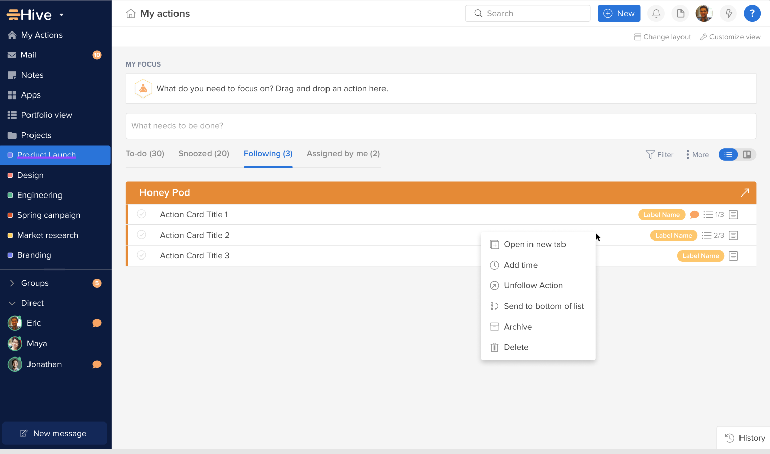Open description icon on Action Card Title 1

(733, 215)
